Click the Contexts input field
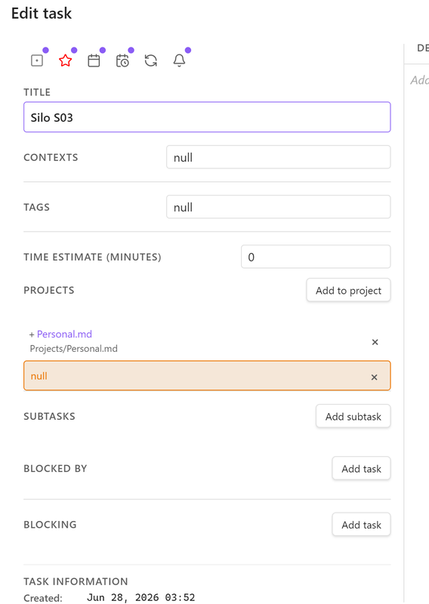Viewport: 429px width, 604px height. tap(278, 157)
